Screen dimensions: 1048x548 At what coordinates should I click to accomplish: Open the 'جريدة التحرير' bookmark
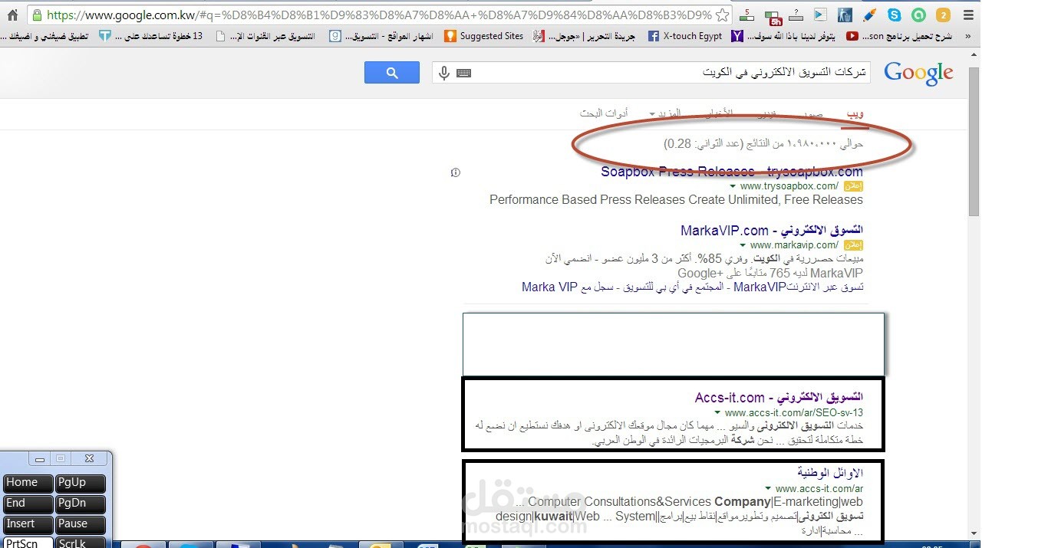click(585, 36)
